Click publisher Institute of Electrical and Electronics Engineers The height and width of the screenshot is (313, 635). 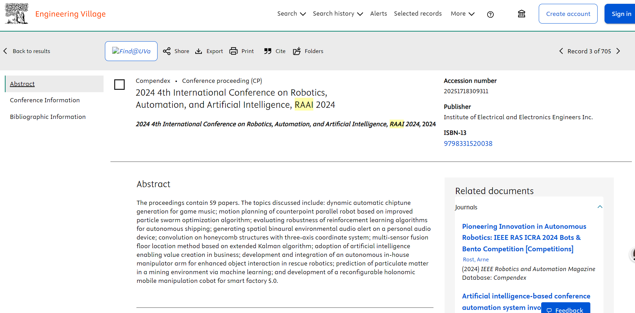pos(518,117)
